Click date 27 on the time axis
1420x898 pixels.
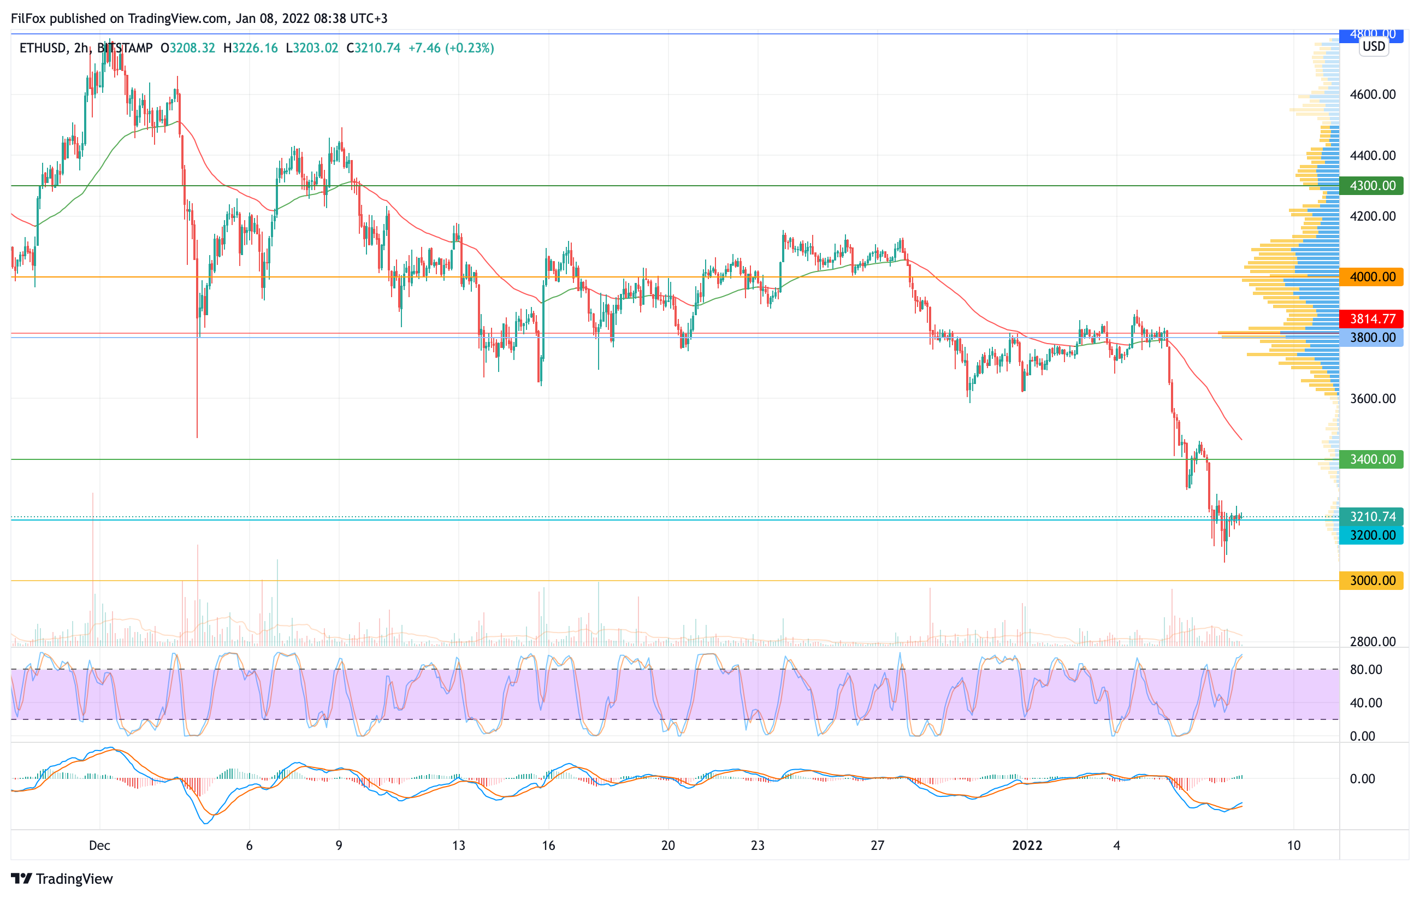pyautogui.click(x=878, y=846)
